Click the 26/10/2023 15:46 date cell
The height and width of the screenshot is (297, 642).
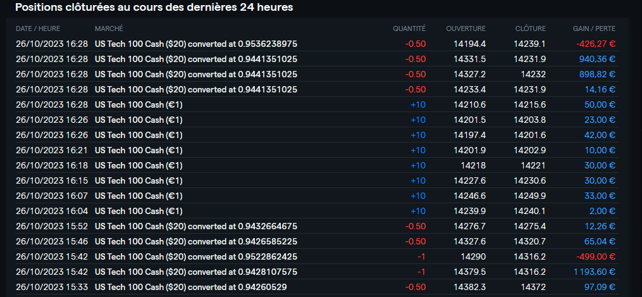pos(51,241)
